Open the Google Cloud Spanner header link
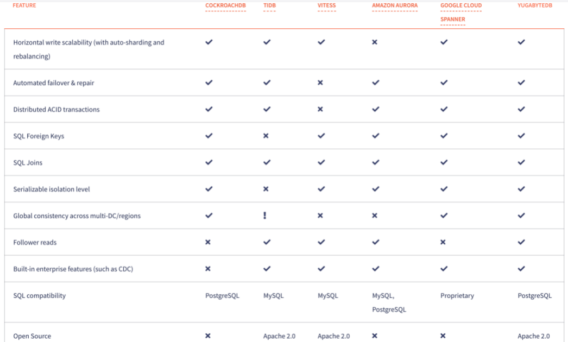Image resolution: width=568 pixels, height=342 pixels. [x=460, y=6]
